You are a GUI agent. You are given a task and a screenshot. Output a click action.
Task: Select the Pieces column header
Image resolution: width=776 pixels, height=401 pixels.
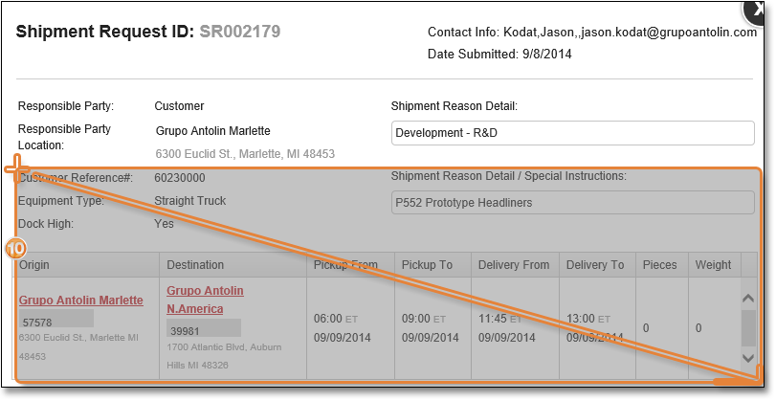pos(660,265)
